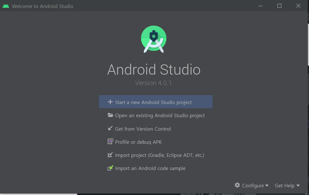Expand the Get Help dropdown arrow
The width and height of the screenshot is (309, 195).
[298, 185]
